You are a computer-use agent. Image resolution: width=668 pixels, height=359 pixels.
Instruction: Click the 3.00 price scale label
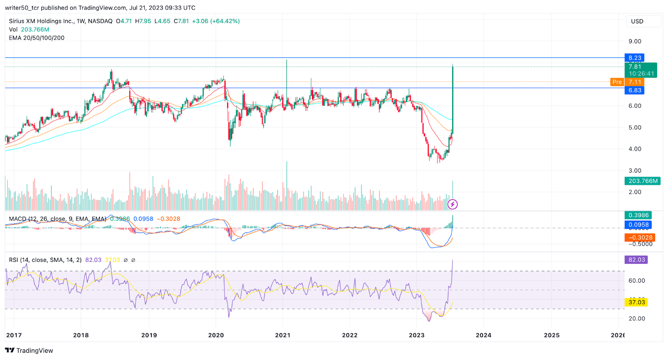[x=635, y=171]
